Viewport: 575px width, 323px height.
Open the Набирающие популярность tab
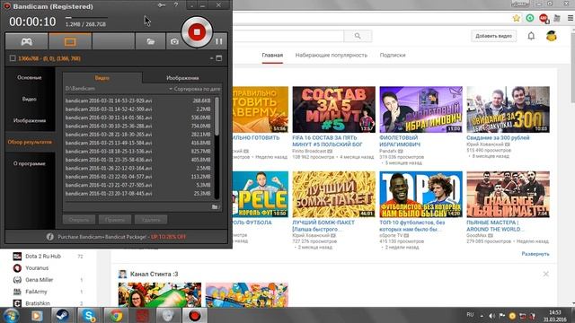[332, 56]
